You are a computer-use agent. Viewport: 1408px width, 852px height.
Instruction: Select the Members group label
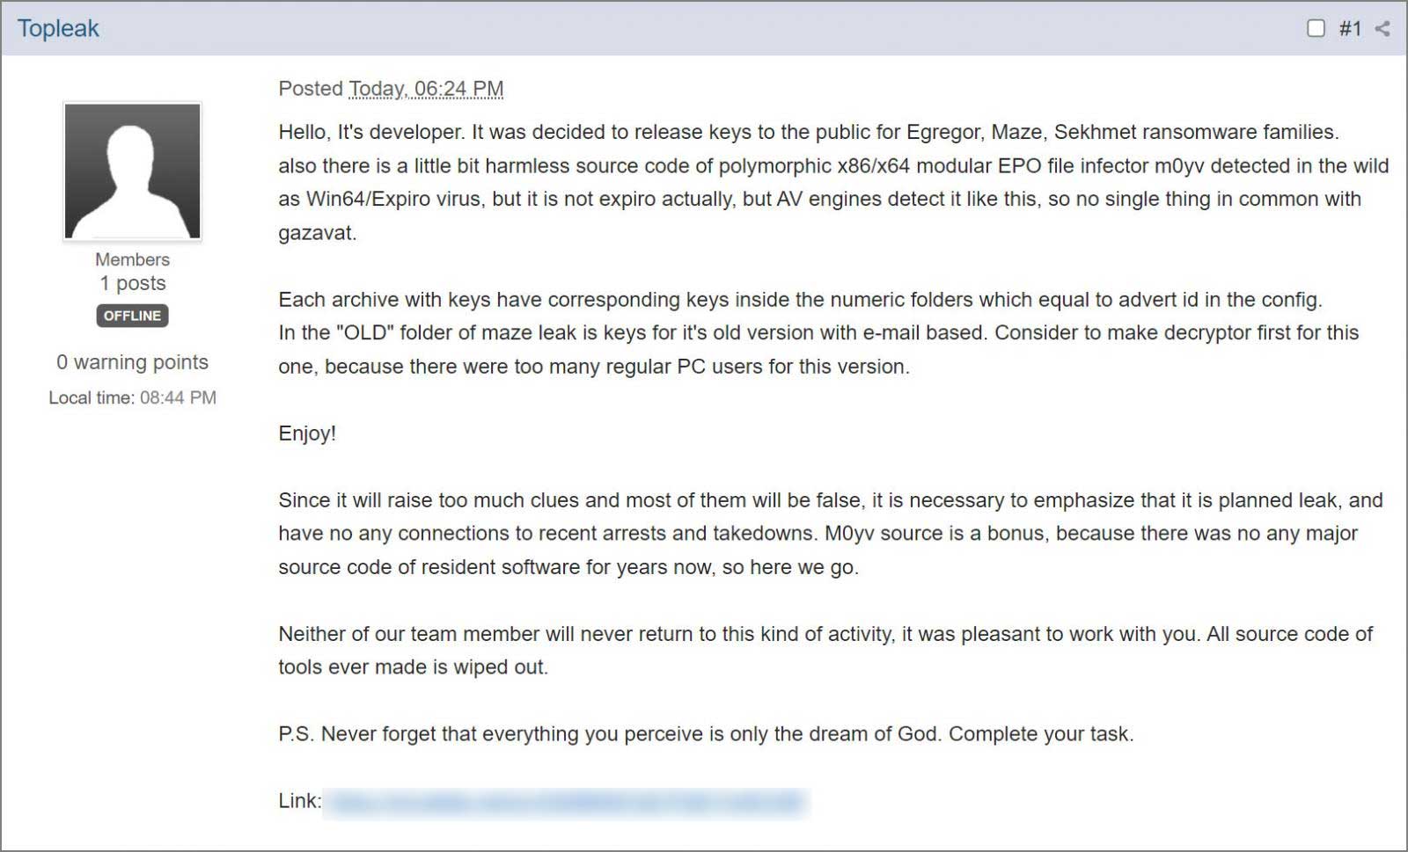pos(132,259)
